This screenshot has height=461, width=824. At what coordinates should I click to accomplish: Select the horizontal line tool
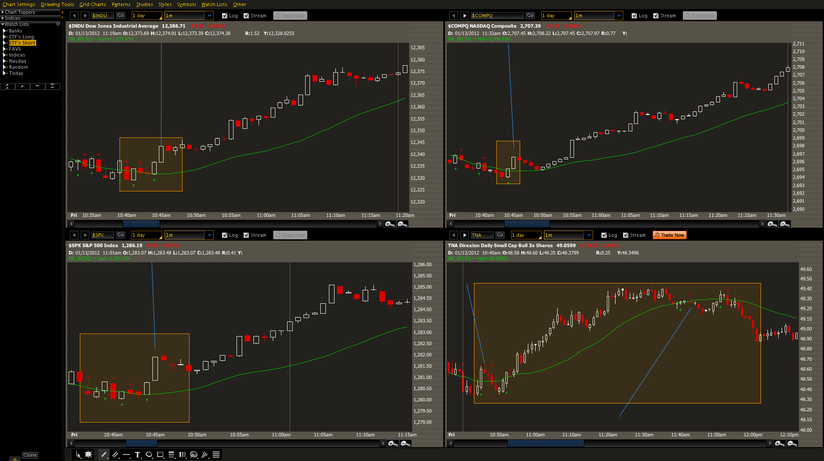126,455
